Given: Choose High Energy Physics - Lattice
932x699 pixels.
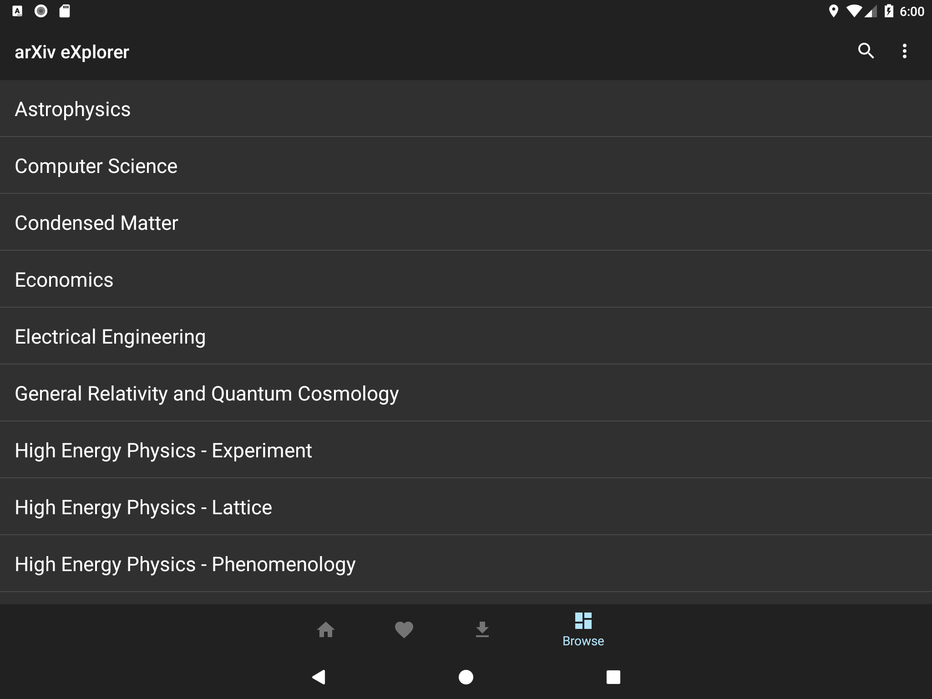Looking at the screenshot, I should (x=143, y=507).
